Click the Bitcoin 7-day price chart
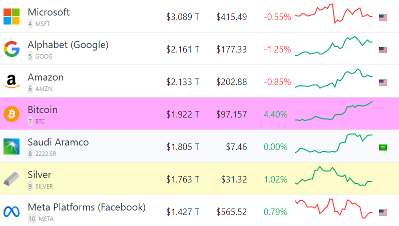399x226 pixels. (x=333, y=112)
